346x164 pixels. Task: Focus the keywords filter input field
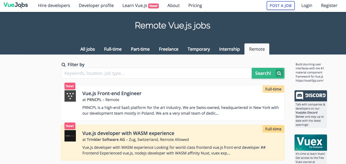coord(156,73)
